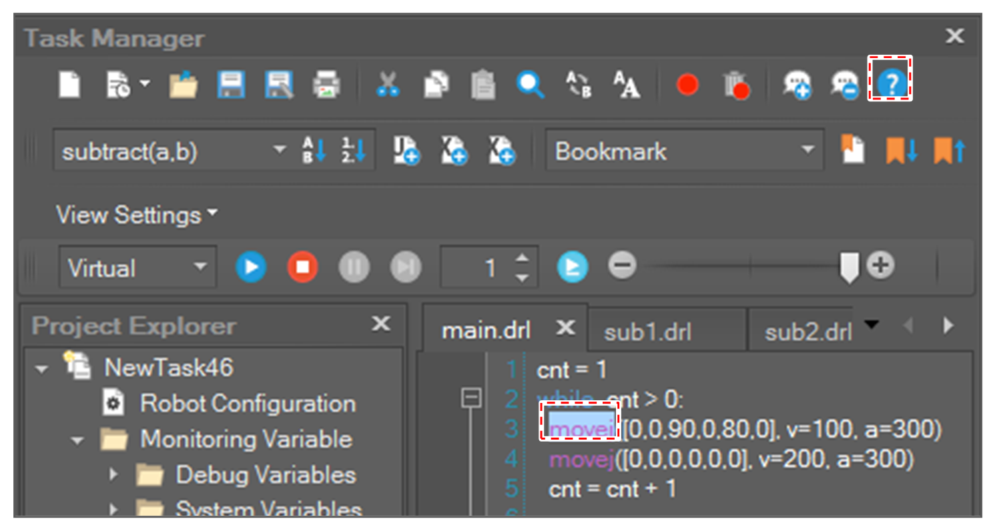Switch to the sub1.drl tab

point(647,332)
